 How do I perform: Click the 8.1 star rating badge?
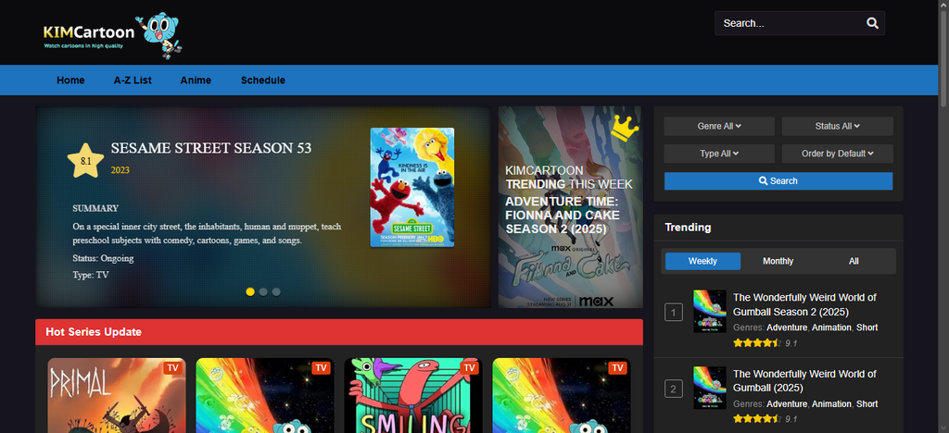pyautogui.click(x=86, y=160)
